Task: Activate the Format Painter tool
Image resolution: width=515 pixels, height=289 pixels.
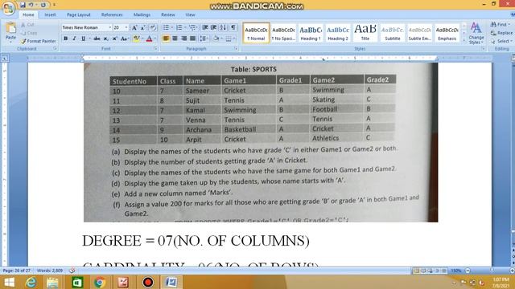Action: pyautogui.click(x=38, y=41)
